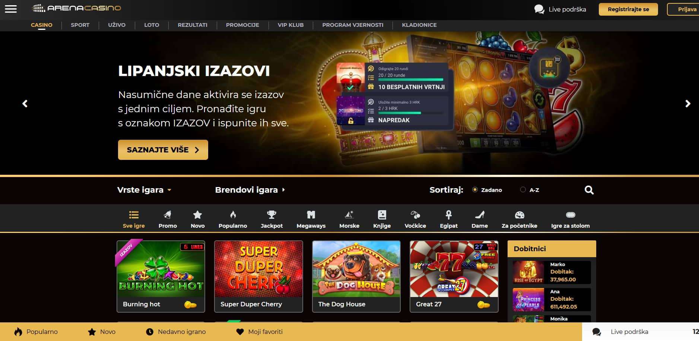Choose the Voćkice fruit games category

coord(415,220)
